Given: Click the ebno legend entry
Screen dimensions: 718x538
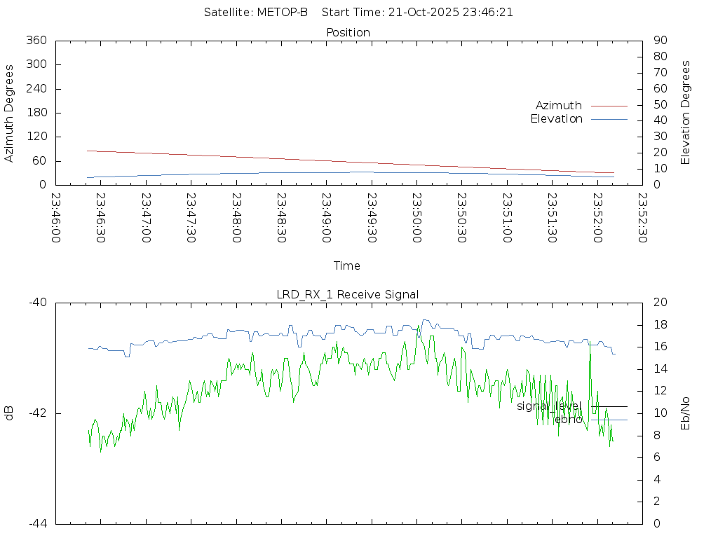Looking at the screenshot, I should click(568, 420).
